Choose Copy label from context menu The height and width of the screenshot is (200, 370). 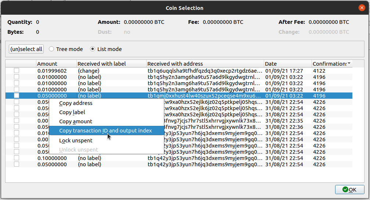click(x=72, y=112)
